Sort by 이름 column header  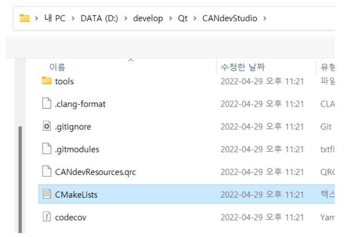(57, 67)
